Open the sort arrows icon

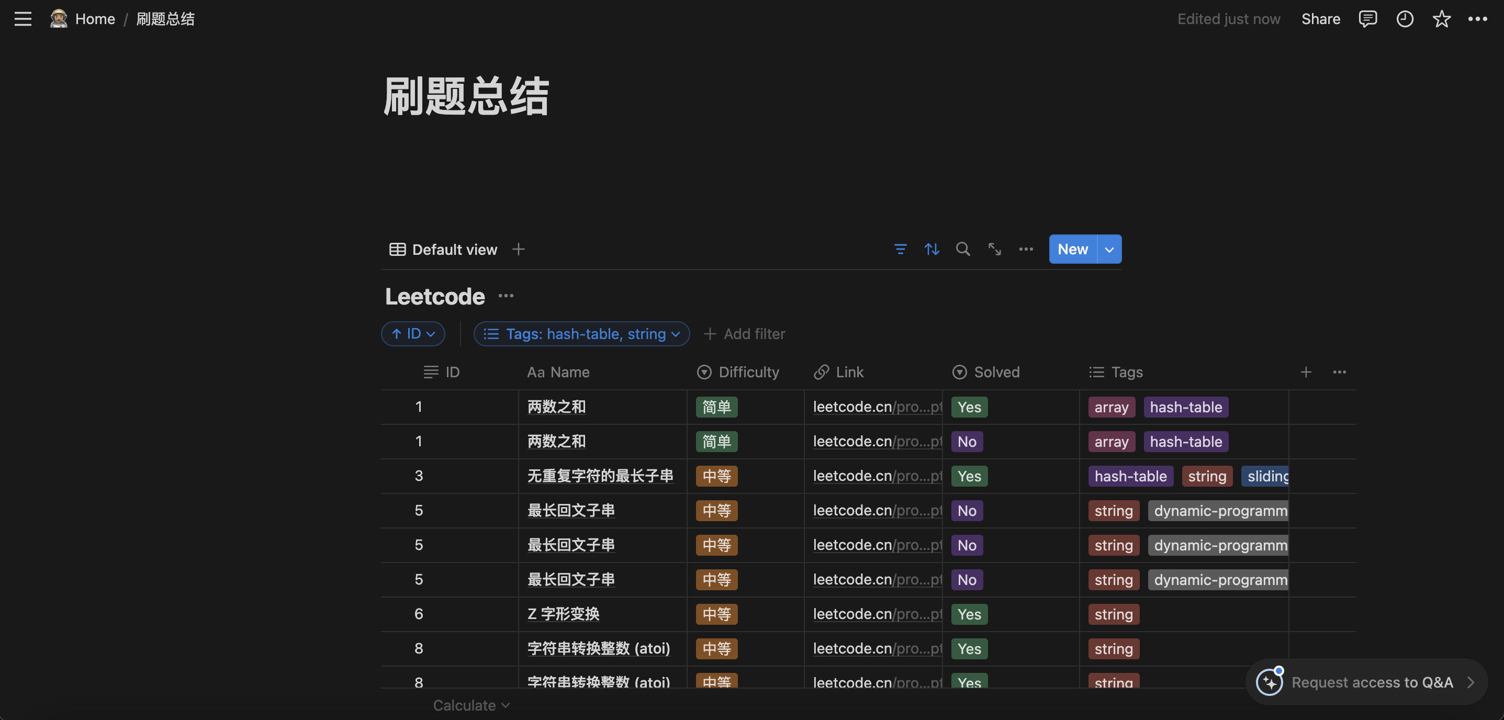click(931, 250)
